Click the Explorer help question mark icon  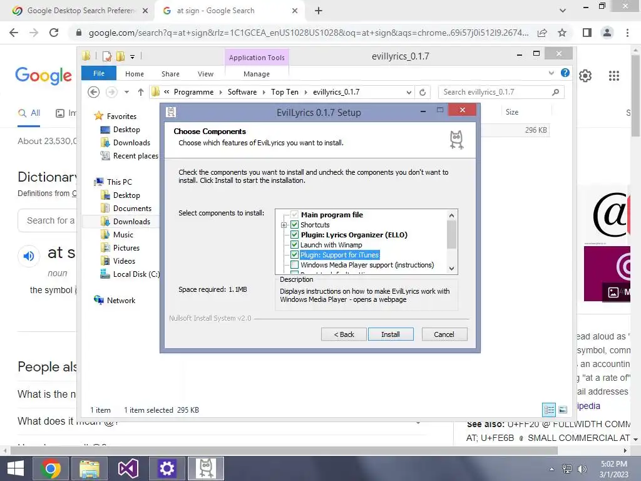click(x=565, y=73)
